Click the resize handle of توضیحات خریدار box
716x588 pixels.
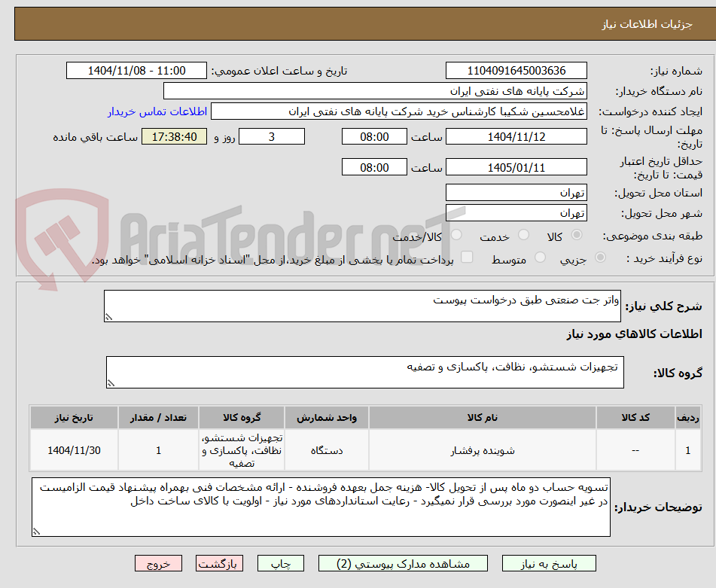[37, 532]
